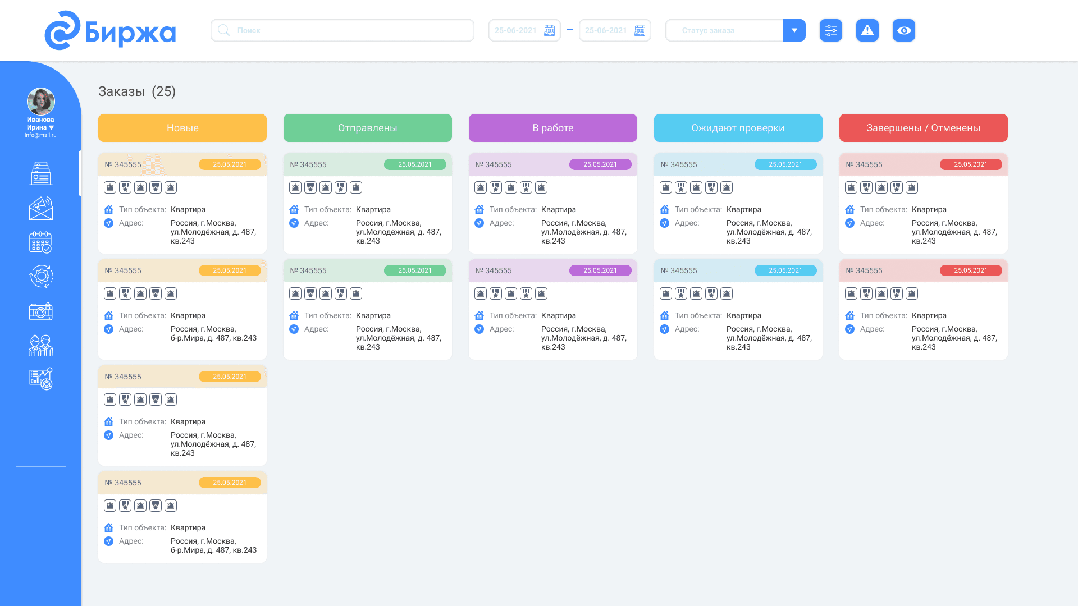1078x606 pixels.
Task: Click the last siren icon in top В работе card
Action: tap(541, 187)
